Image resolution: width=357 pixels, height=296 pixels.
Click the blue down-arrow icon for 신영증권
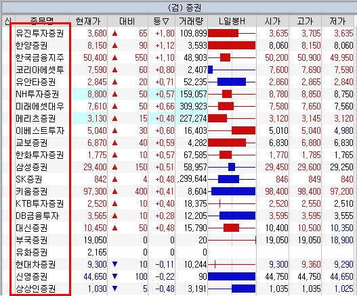pyautogui.click(x=114, y=276)
